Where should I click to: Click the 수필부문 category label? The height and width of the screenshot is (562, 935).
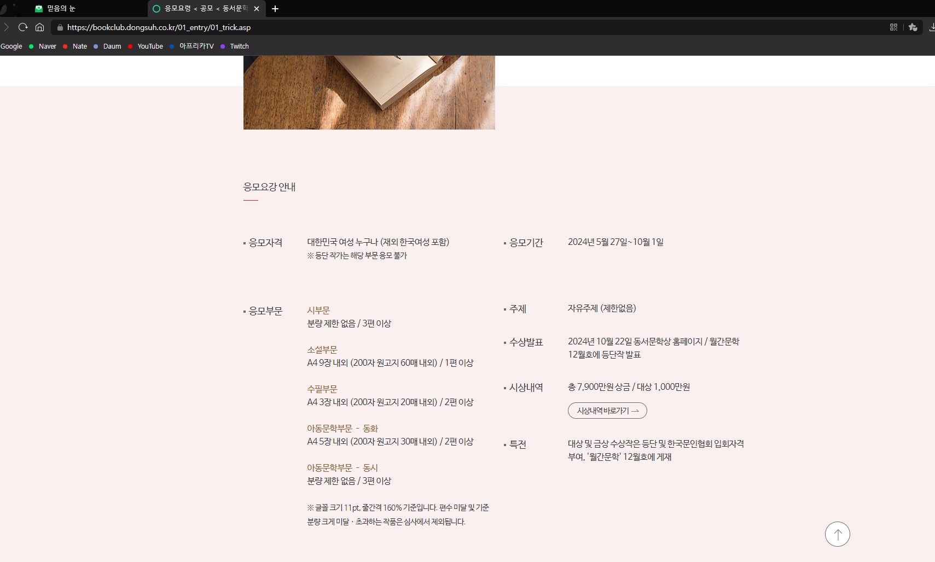click(322, 389)
